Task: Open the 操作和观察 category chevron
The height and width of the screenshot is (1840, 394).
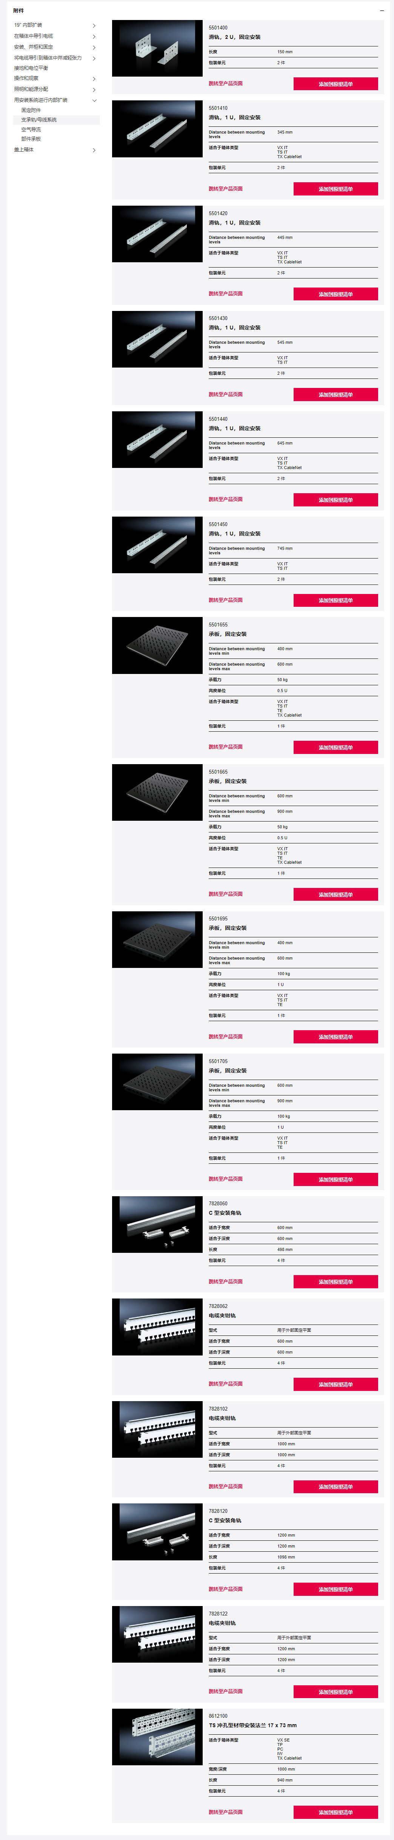Action: (94, 78)
